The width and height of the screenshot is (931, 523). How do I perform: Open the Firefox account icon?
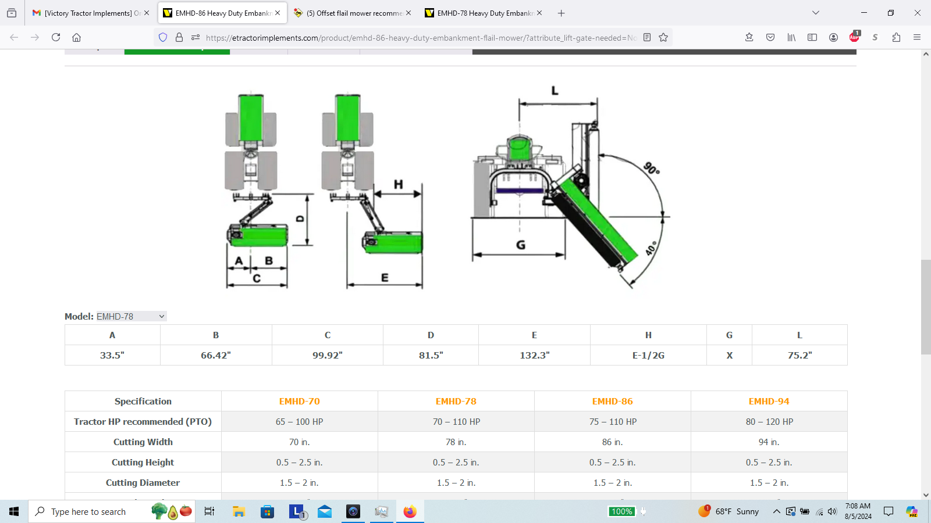coord(833,37)
